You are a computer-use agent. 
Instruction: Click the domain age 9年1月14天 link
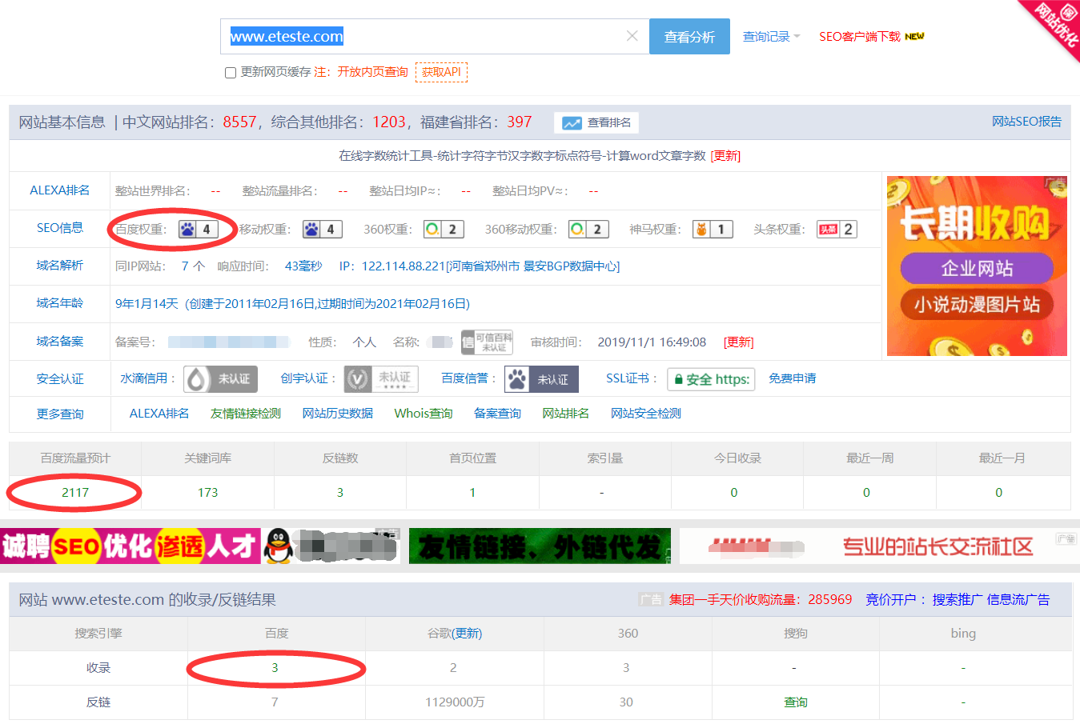pos(147,304)
